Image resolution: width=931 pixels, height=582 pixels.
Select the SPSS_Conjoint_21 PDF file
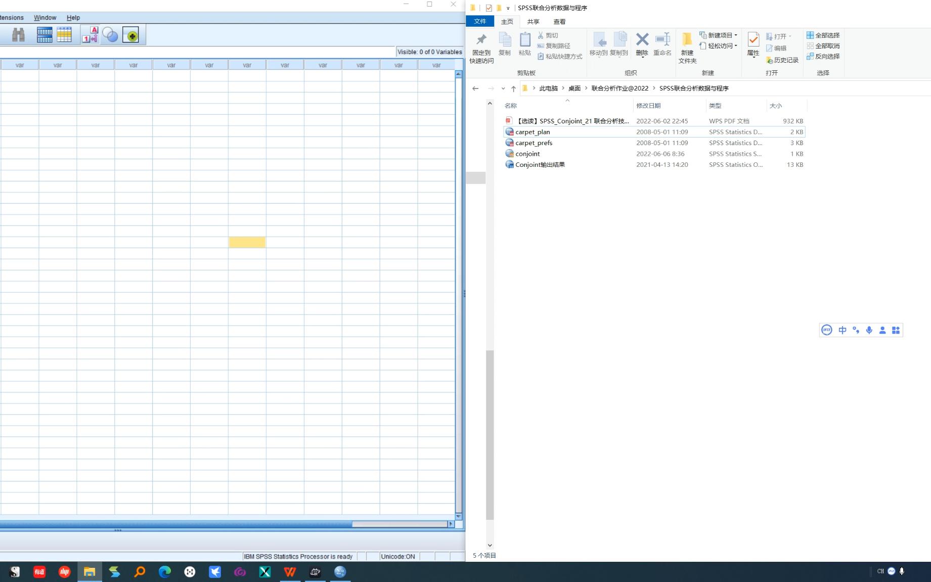coord(654,121)
